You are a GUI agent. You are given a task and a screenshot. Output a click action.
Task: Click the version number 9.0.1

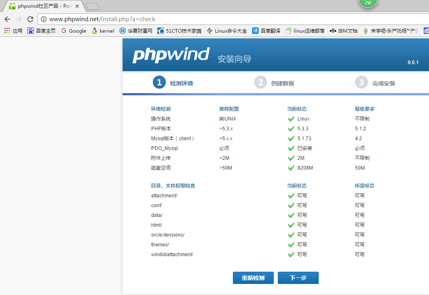[413, 63]
